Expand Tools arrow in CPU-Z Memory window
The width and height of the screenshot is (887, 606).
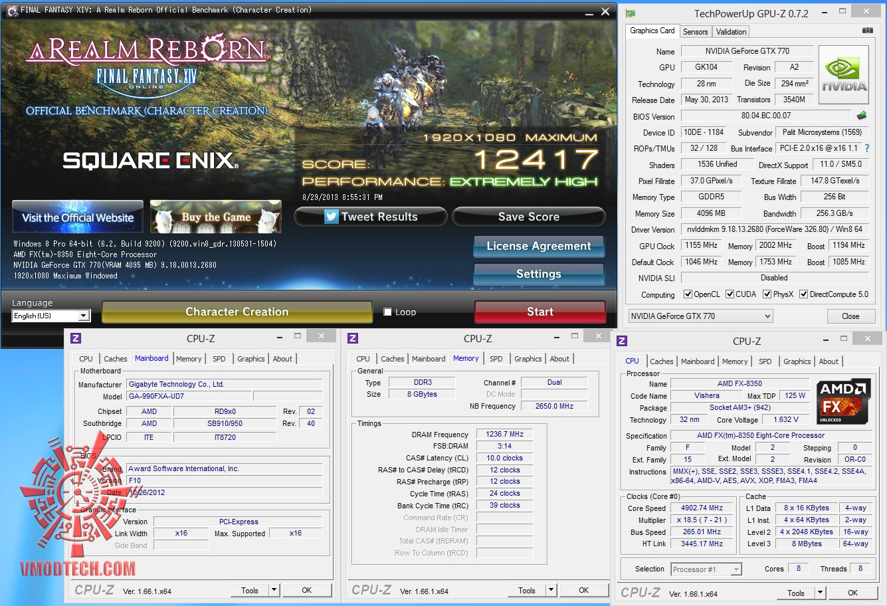tap(551, 590)
